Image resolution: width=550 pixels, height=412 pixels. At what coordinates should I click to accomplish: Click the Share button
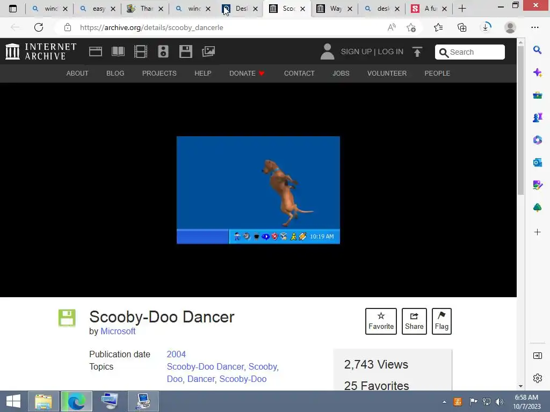click(x=414, y=321)
